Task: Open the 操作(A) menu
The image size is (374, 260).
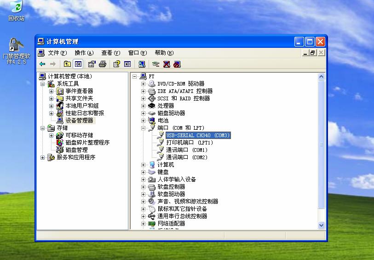Action: (x=84, y=53)
